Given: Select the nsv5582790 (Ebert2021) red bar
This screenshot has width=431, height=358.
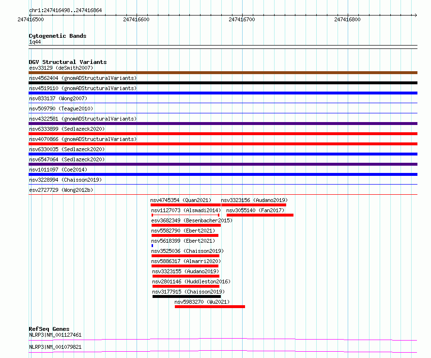Looking at the screenshot, I should pyautogui.click(x=185, y=235).
